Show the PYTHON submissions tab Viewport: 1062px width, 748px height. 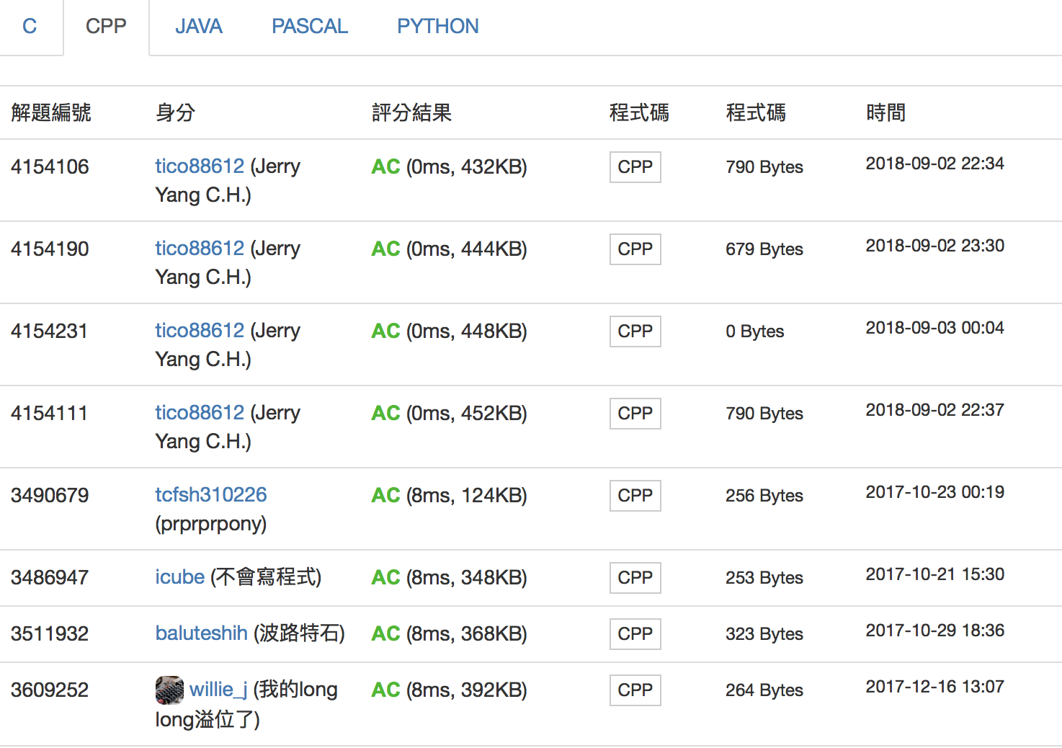[437, 27]
